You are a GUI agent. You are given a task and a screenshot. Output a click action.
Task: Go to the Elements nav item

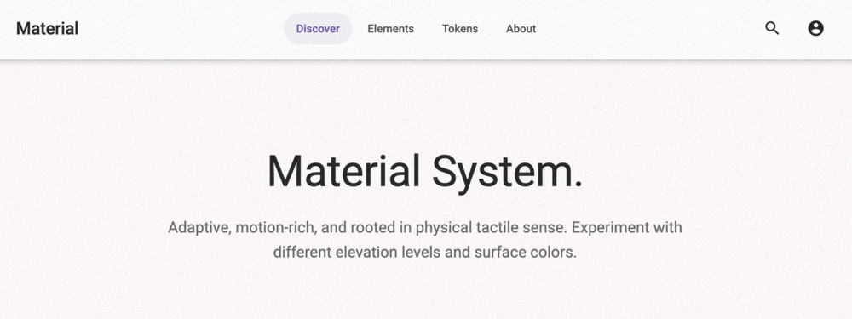[391, 29]
